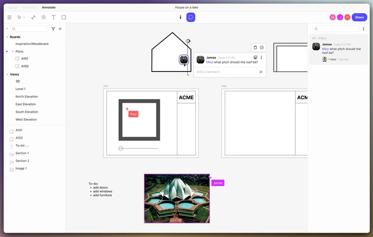Screen dimensions: 373x237
Task: Click the purple J user avatar
Action: (340, 17)
